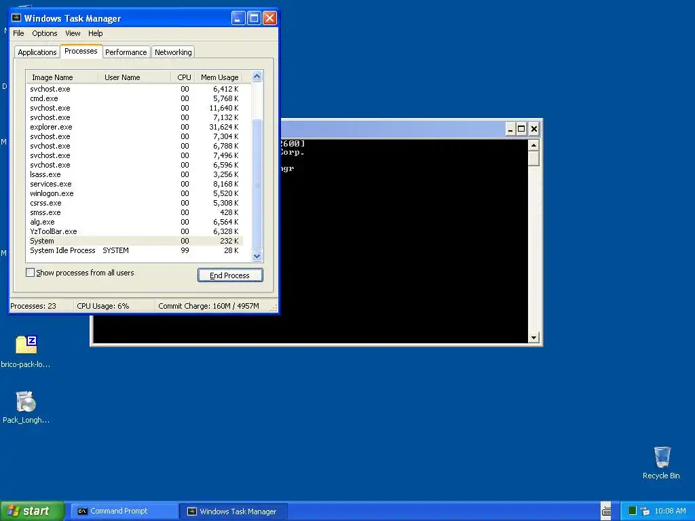Sort by User Name column header
Image resolution: width=695 pixels, height=521 pixels.
[x=134, y=77]
